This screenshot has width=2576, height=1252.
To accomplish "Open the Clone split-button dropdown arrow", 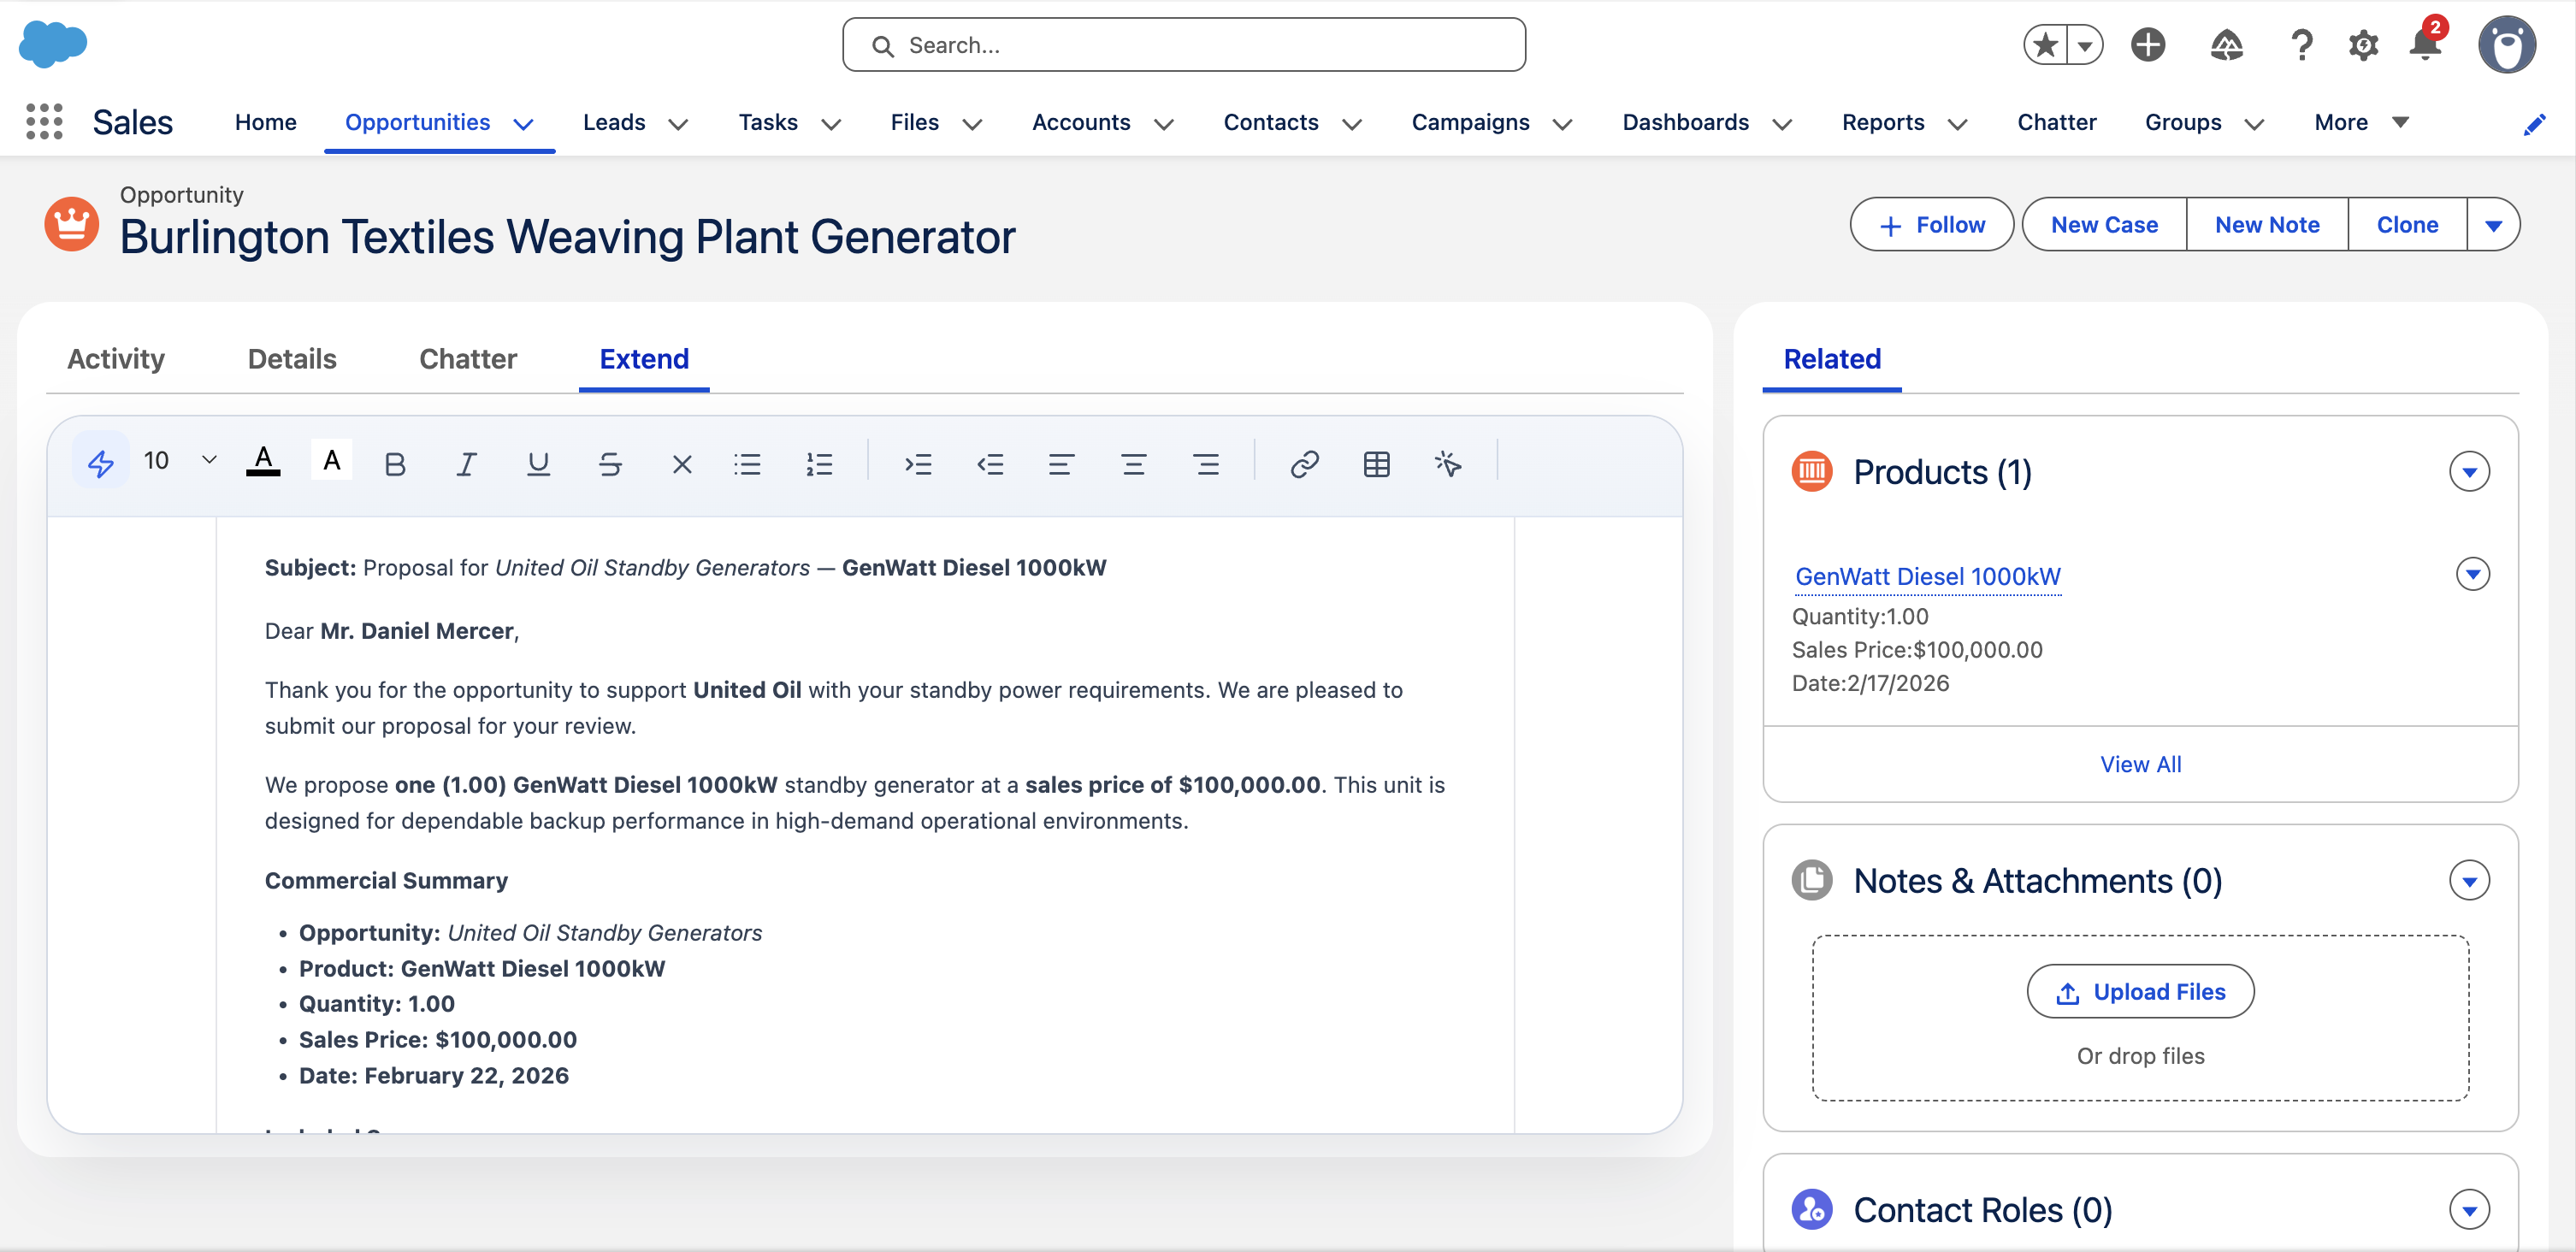I will click(x=2494, y=224).
